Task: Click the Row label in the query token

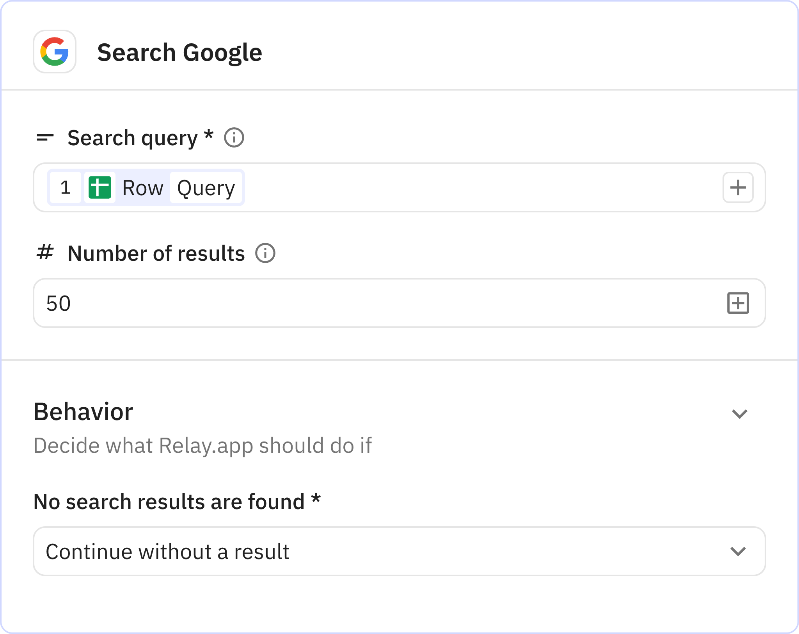Action: point(143,187)
